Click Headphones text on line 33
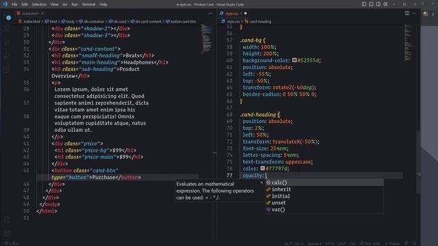The width and height of the screenshot is (438, 246). (x=138, y=62)
